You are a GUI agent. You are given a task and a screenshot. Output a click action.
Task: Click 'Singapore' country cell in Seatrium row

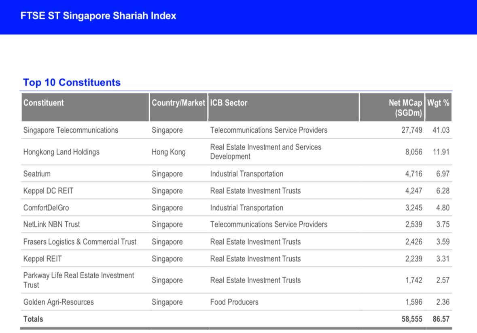167,174
